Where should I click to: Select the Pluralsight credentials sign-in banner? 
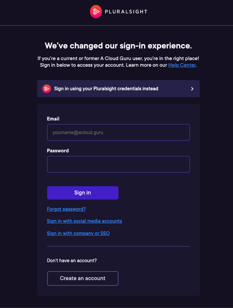[118, 89]
